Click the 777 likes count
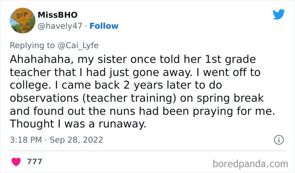 [x=35, y=162]
